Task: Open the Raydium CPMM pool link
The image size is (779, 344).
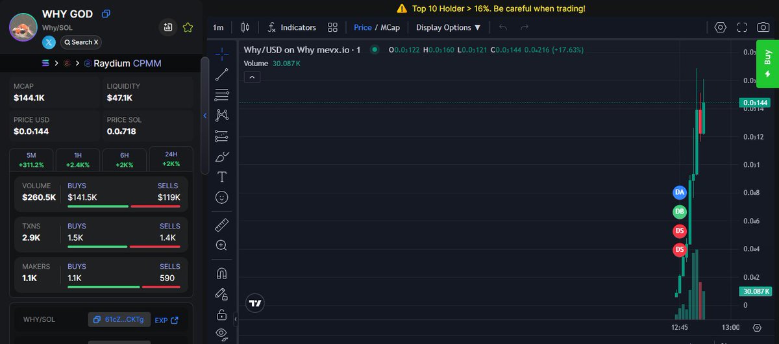Action: [x=123, y=64]
